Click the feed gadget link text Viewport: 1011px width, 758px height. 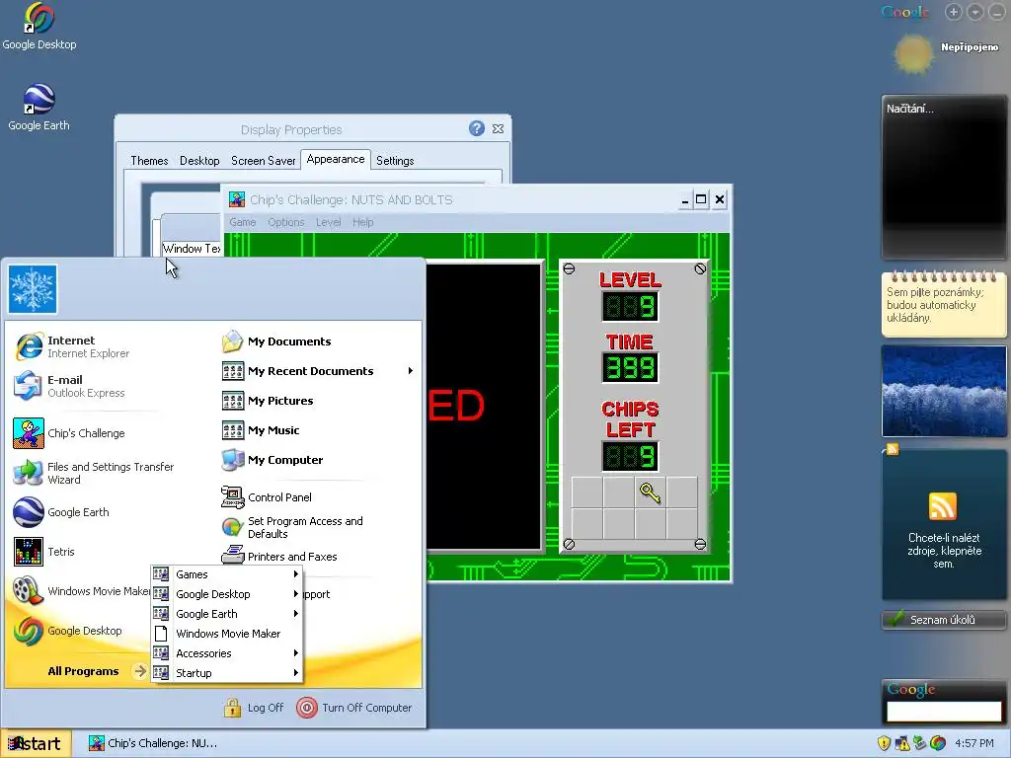click(944, 551)
